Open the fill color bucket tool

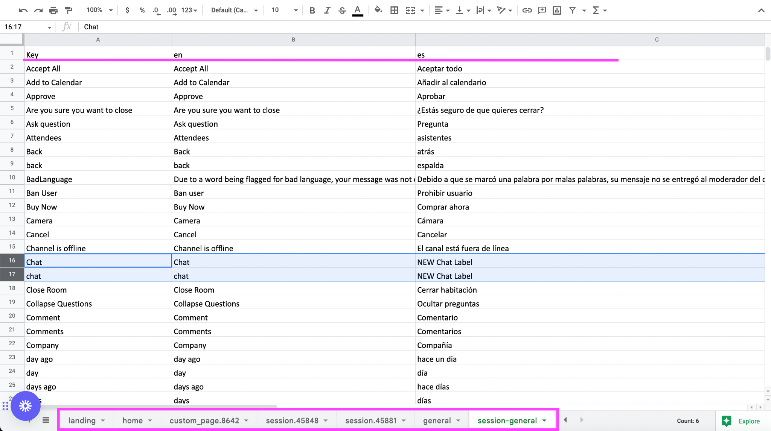(x=378, y=10)
